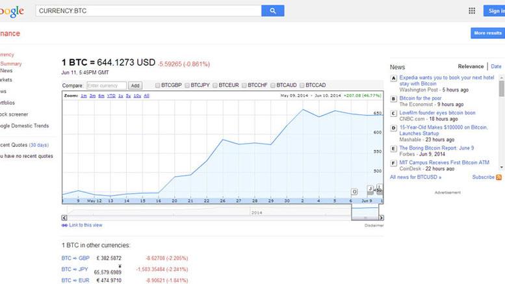Click news marker A icon

click(x=393, y=78)
